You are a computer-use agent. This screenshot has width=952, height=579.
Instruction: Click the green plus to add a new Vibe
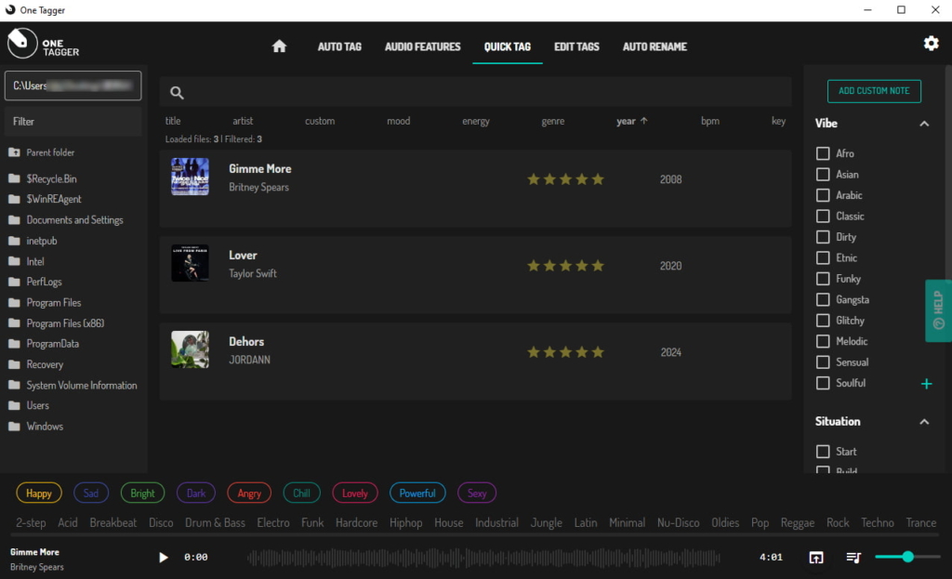coord(926,383)
